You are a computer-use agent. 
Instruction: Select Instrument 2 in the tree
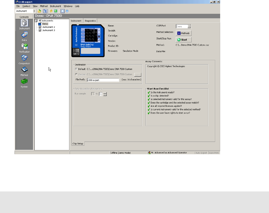(49, 27)
